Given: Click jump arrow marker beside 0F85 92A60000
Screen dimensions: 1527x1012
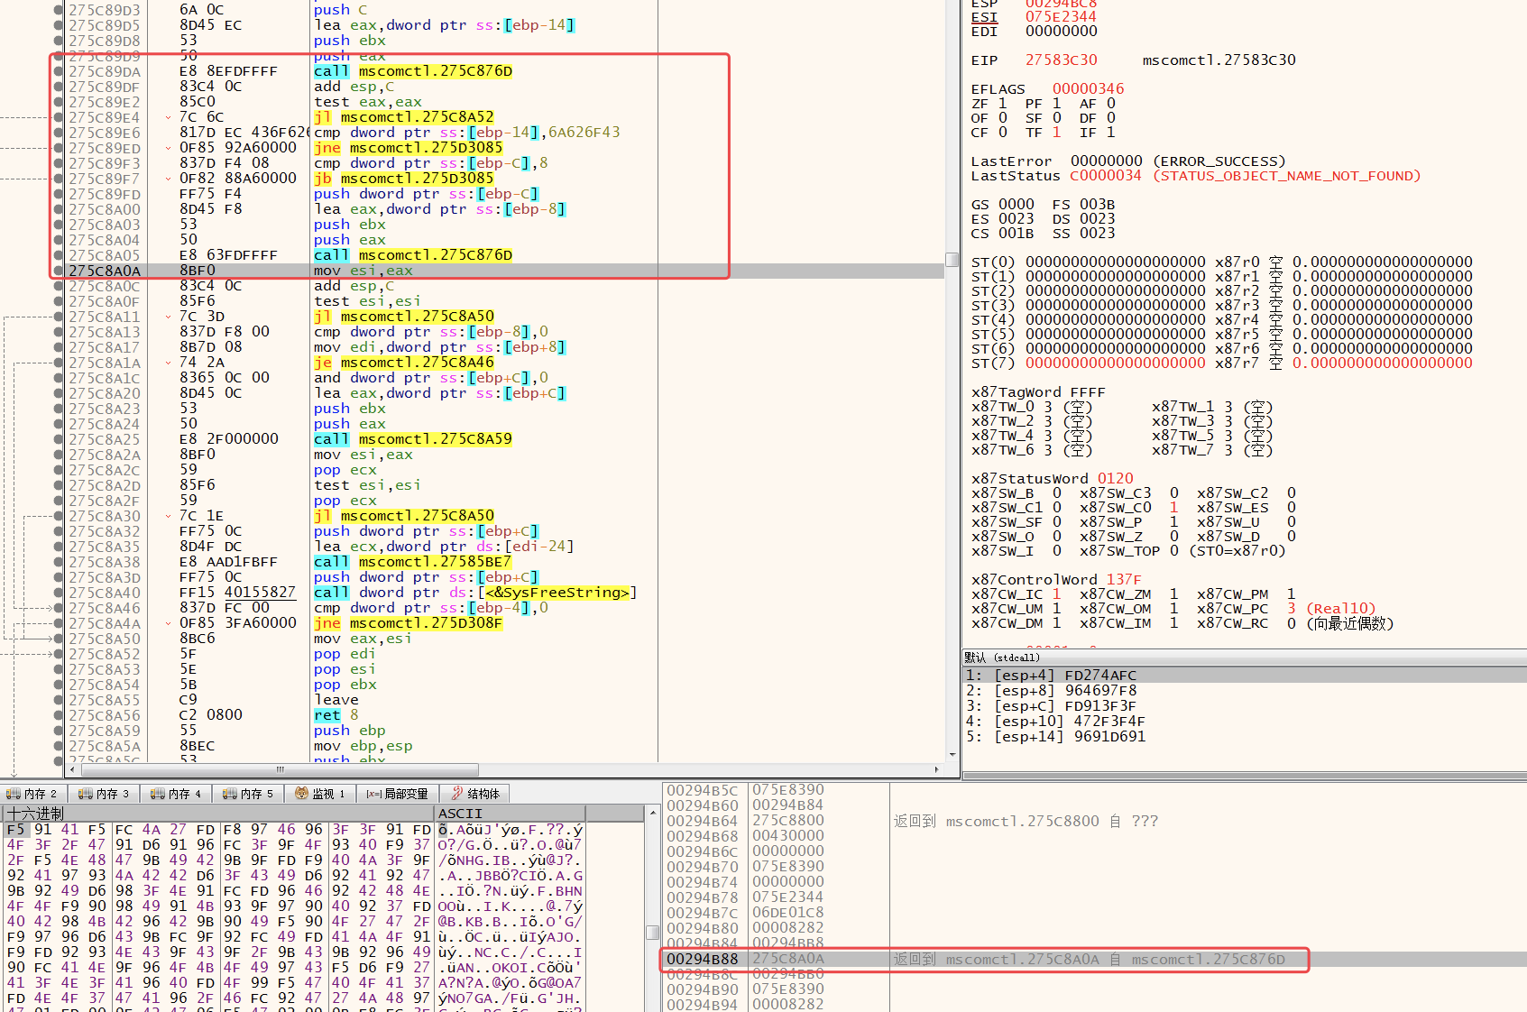Looking at the screenshot, I should click(169, 148).
